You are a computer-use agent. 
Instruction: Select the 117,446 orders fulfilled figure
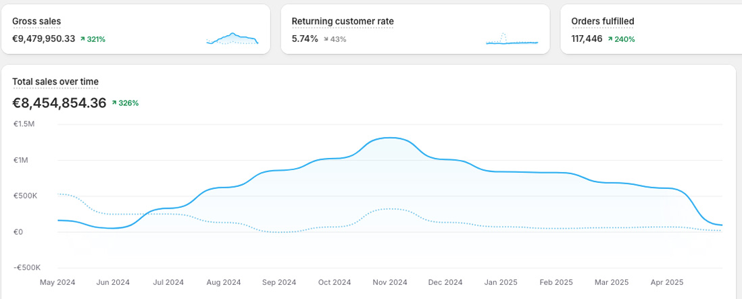587,39
